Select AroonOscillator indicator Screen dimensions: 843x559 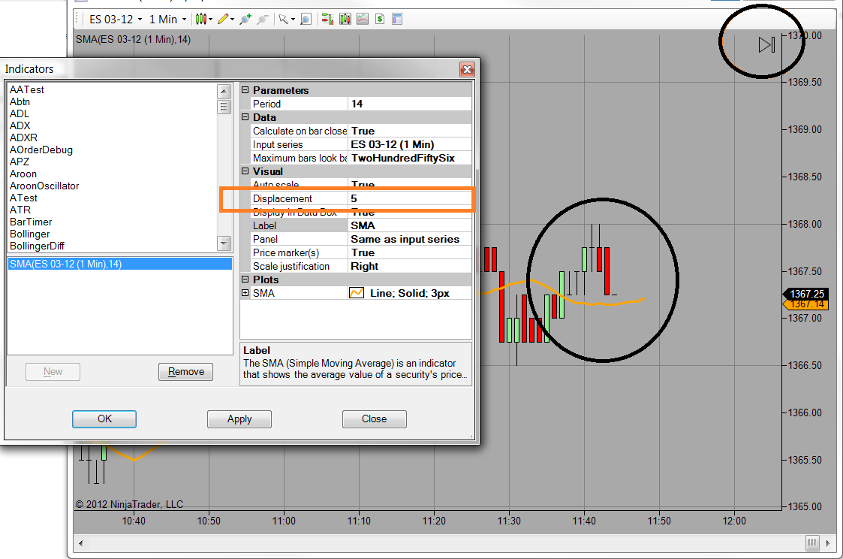tap(44, 186)
